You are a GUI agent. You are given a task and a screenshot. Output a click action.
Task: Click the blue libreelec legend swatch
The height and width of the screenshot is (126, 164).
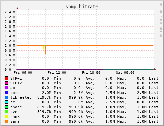tap(6, 97)
